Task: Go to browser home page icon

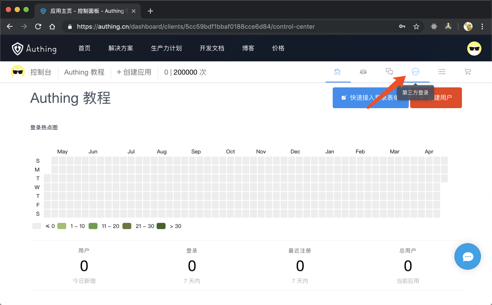Action: click(x=52, y=27)
